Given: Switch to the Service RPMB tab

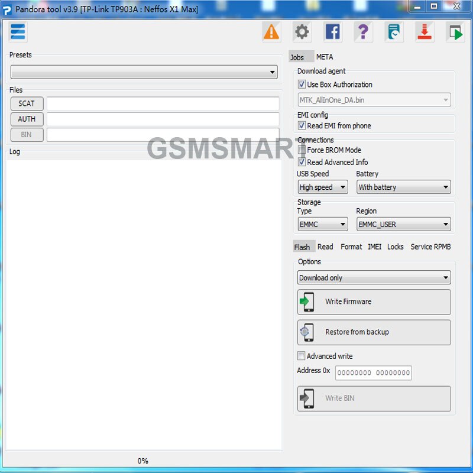Looking at the screenshot, I should click(430, 247).
